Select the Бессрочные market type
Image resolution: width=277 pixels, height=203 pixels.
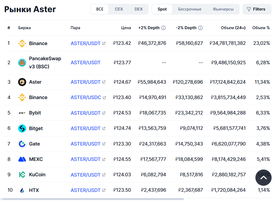pos(190,9)
